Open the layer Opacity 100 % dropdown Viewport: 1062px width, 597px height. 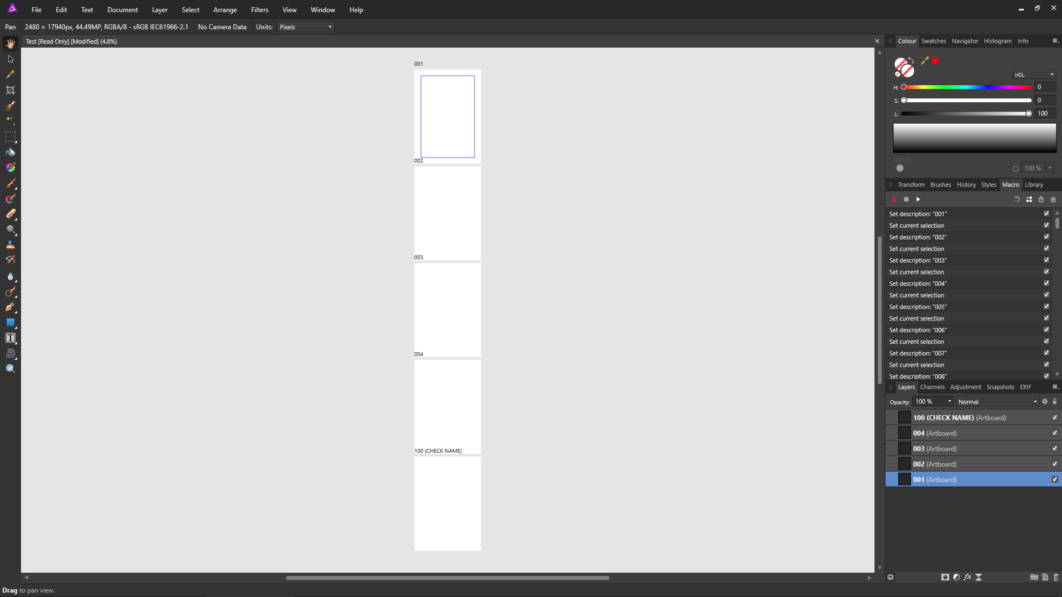click(950, 402)
